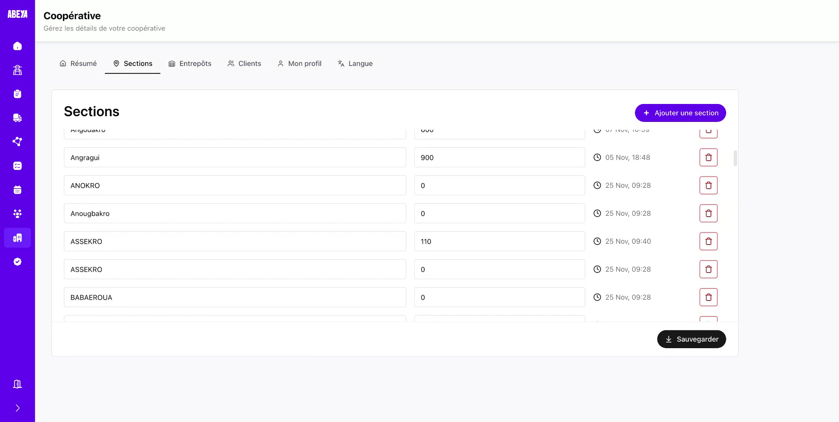839x422 pixels.
Task: Click the delivery truck icon in sidebar
Action: pos(17,118)
